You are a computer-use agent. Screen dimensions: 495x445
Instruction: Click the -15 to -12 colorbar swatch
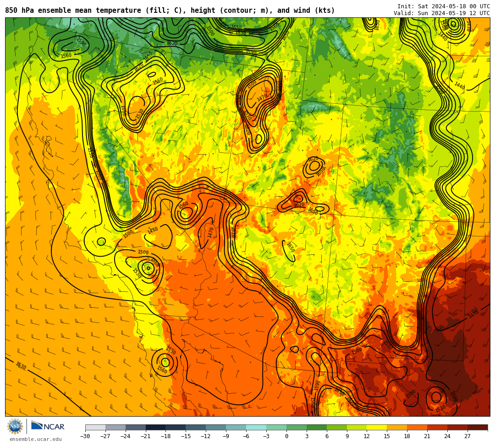pos(196,427)
